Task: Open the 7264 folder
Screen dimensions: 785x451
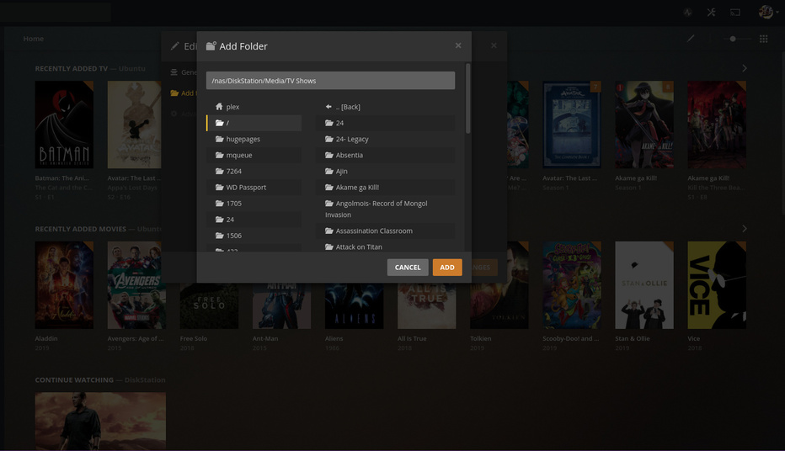Action: coord(254,171)
